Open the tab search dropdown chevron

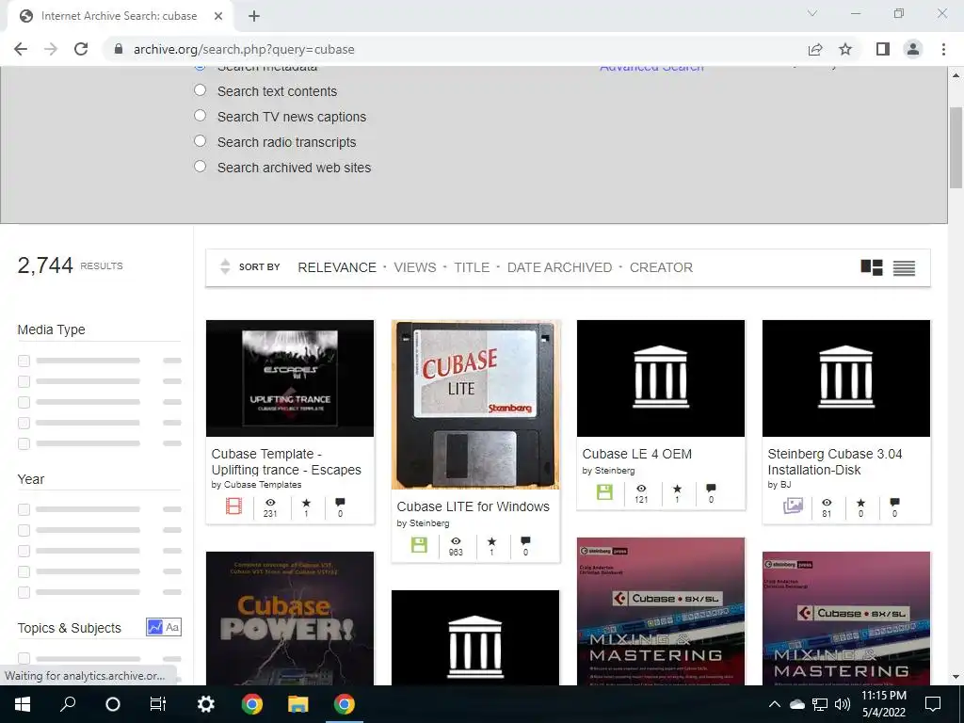tap(812, 13)
